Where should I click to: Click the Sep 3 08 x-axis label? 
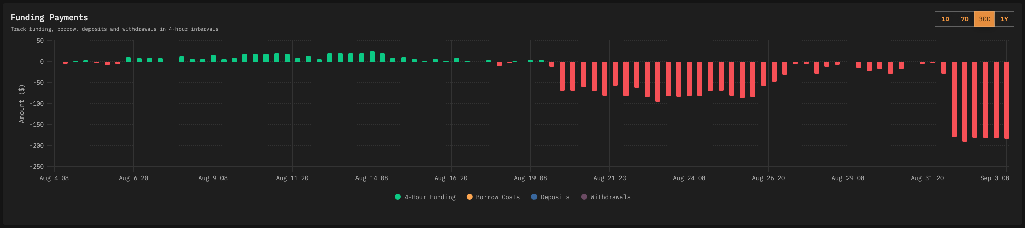994,178
